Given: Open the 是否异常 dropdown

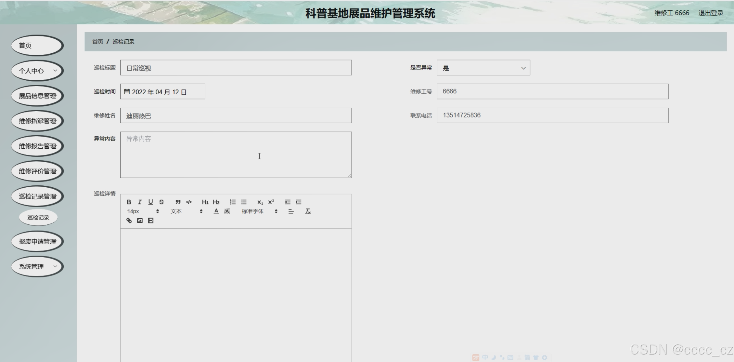Looking at the screenshot, I should [483, 68].
